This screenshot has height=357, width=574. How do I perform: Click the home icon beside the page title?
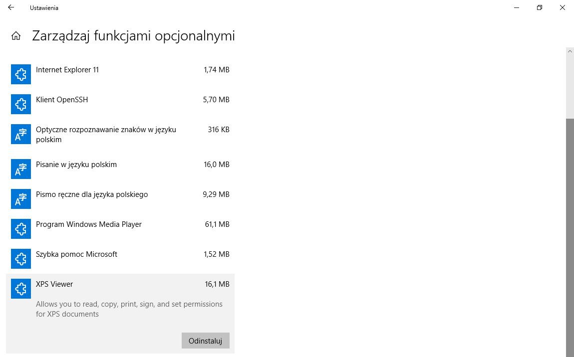15,35
